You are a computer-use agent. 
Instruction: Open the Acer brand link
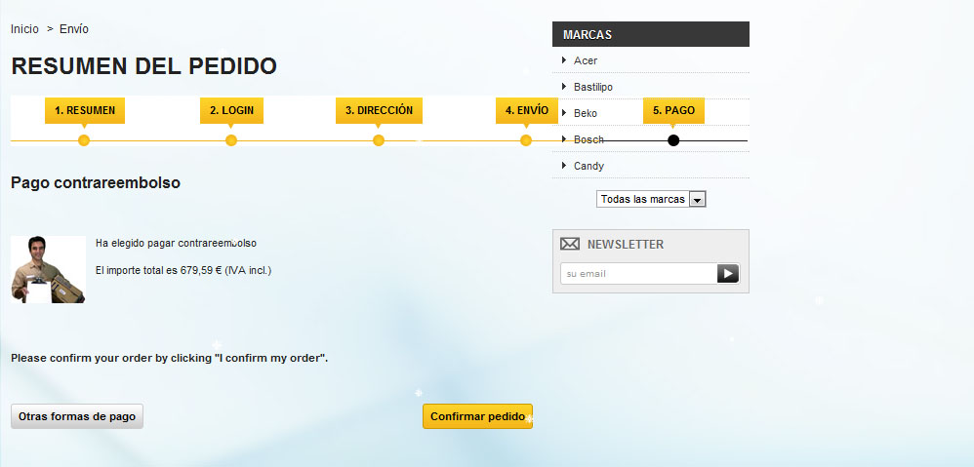(x=586, y=60)
